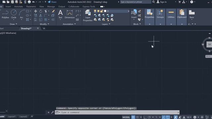The height and width of the screenshot is (119, 212).
Task: Choose the Ellipse tool in Draw panel
Action: [x=27, y=16]
